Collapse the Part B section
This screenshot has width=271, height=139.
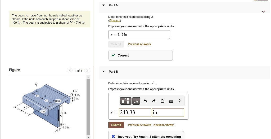(103, 71)
